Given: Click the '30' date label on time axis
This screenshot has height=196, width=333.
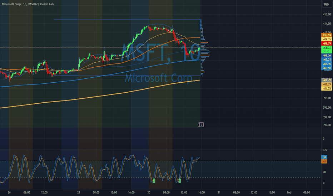Looking at the screenshot, I should (149, 192).
